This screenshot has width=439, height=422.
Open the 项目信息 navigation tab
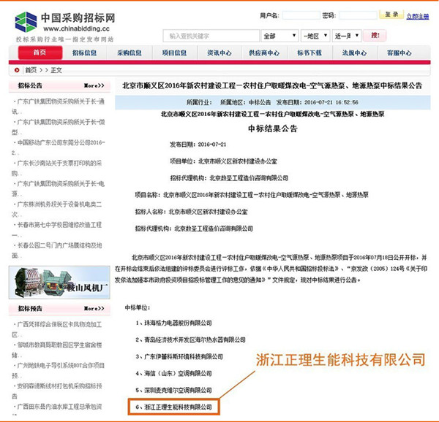173,53
